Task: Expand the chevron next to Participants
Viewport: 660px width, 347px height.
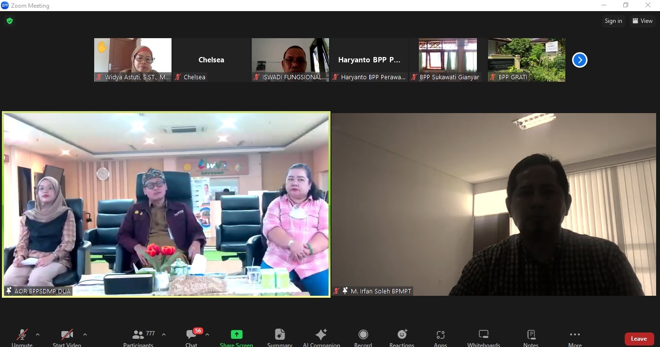Action: click(x=164, y=334)
